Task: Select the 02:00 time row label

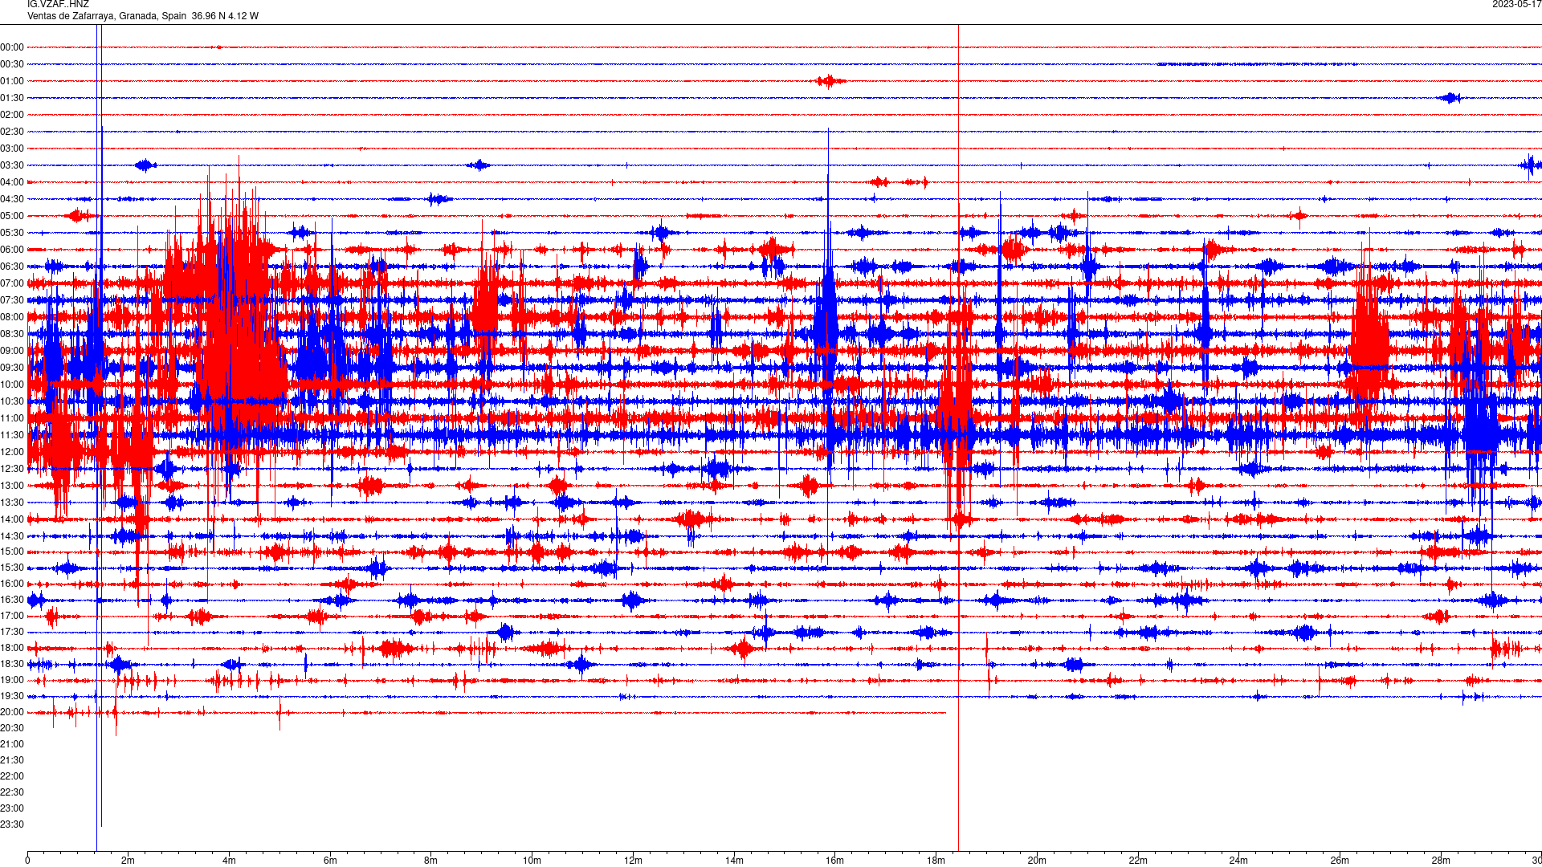Action: tap(12, 115)
